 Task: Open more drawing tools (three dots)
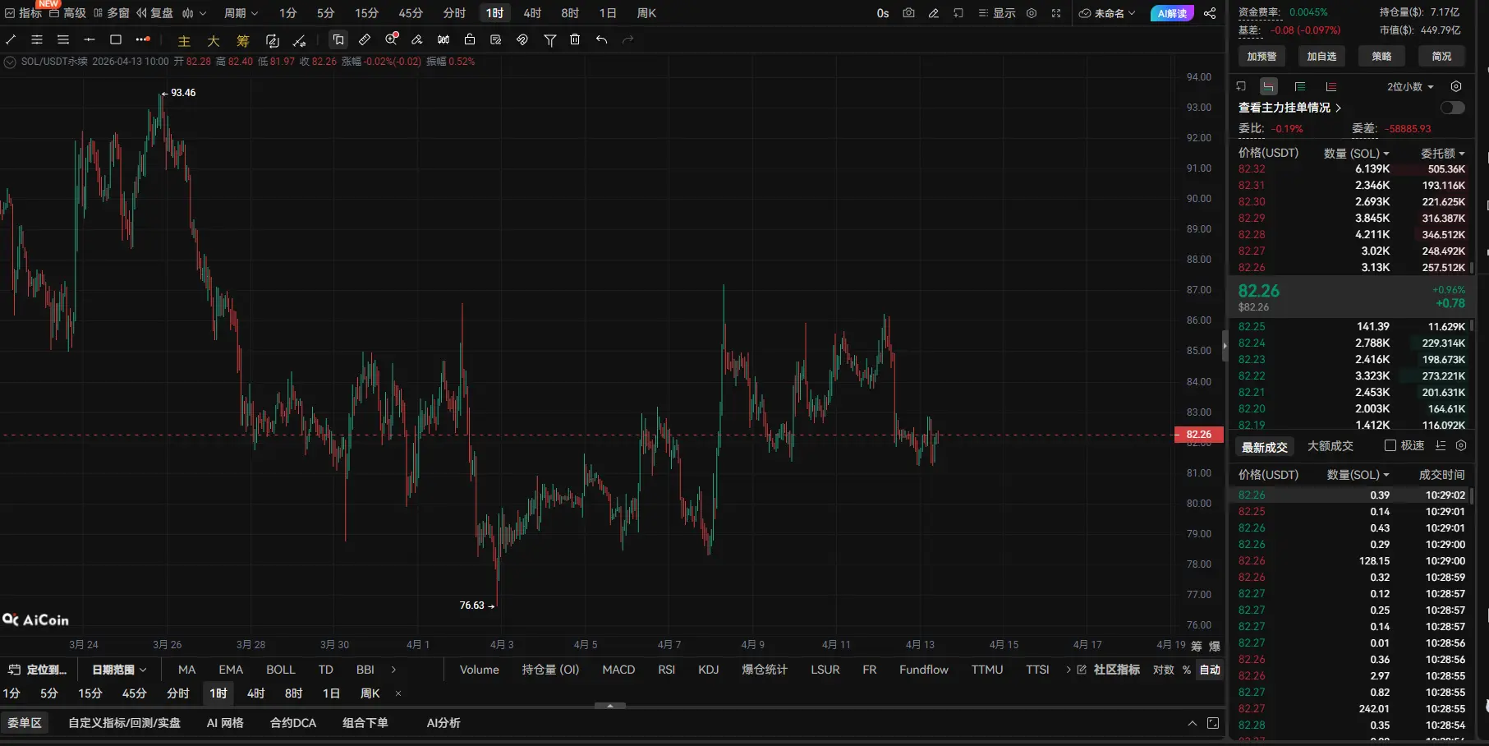143,39
